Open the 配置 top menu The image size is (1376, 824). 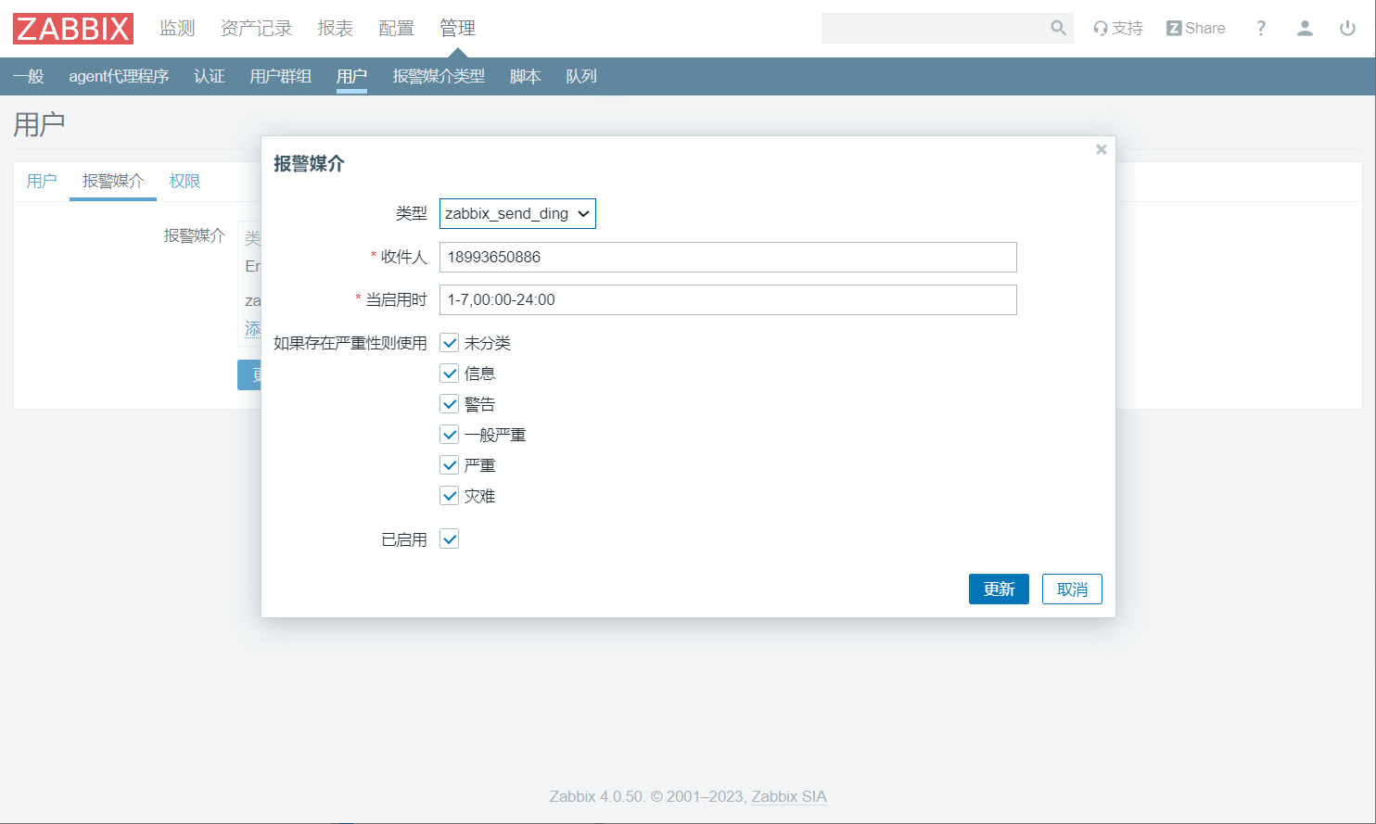click(396, 28)
